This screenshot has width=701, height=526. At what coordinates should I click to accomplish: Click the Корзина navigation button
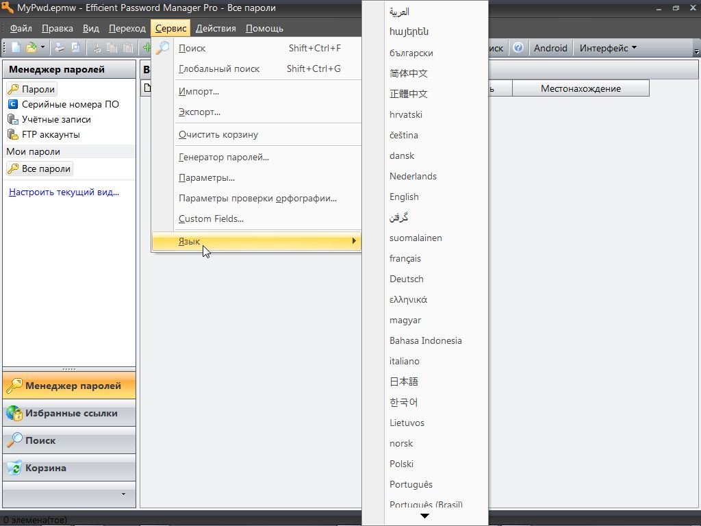[x=69, y=468]
